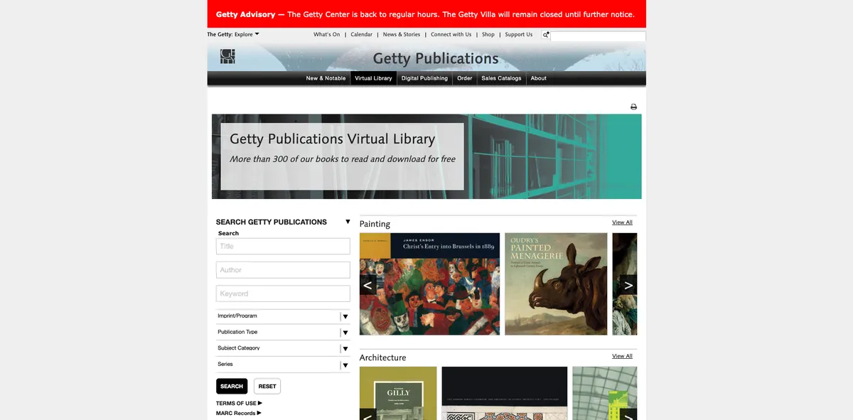Open Christ's Entry into Brussels book cover
The height and width of the screenshot is (420, 853).
coord(429,284)
